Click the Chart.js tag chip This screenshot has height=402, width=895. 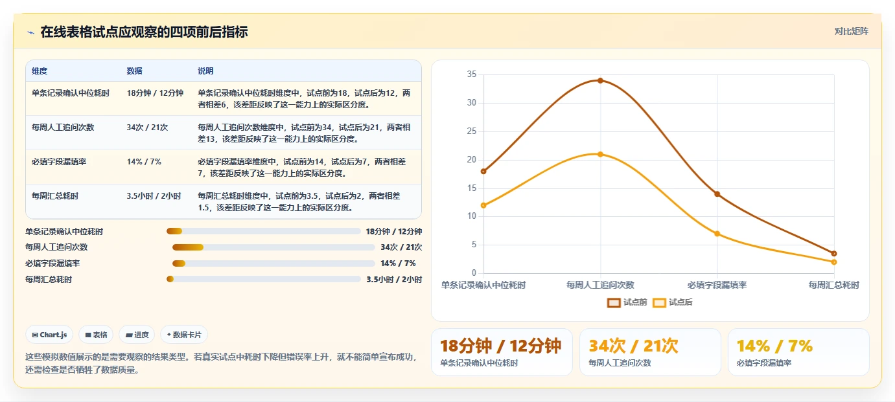pos(49,335)
